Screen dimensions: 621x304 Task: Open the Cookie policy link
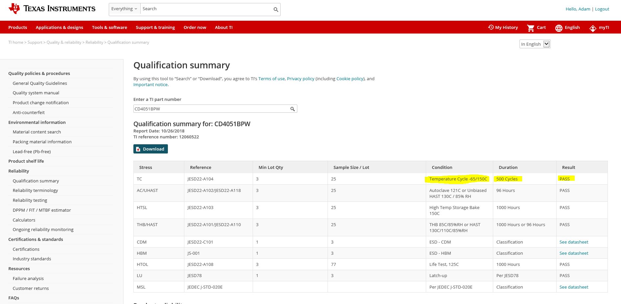click(350, 79)
